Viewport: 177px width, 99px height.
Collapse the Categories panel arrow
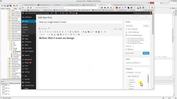point(149,69)
